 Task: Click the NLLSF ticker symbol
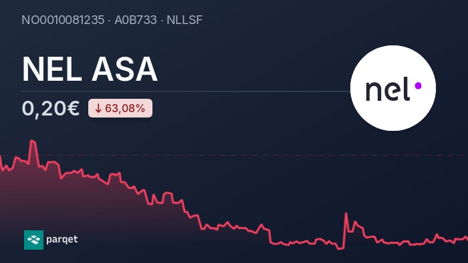[185, 20]
